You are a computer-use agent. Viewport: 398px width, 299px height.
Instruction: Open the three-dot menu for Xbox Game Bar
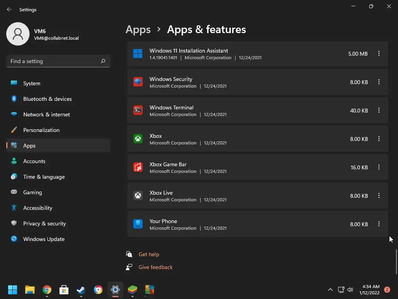[379, 167]
